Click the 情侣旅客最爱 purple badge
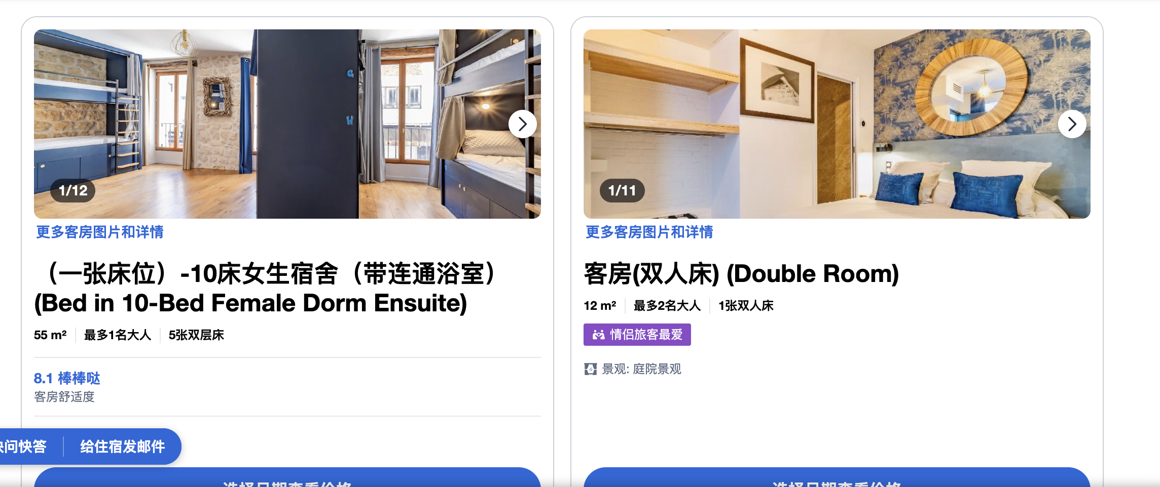The width and height of the screenshot is (1160, 487). [637, 335]
